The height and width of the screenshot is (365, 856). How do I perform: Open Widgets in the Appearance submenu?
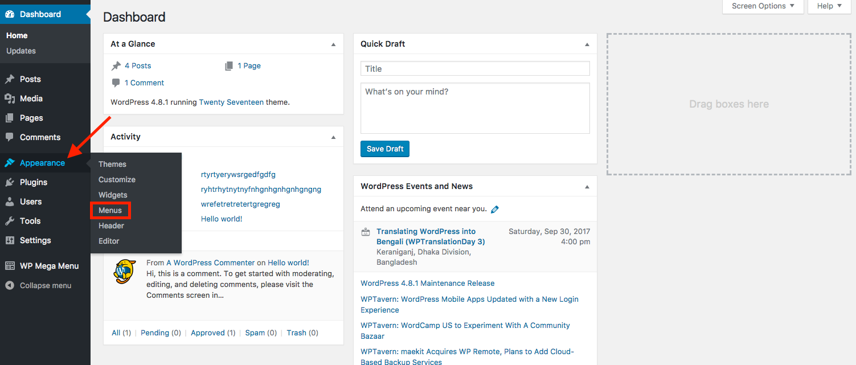pyautogui.click(x=113, y=195)
